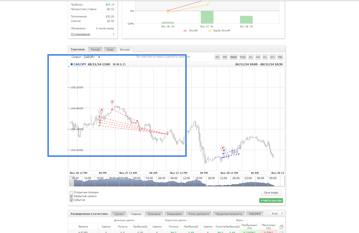Switch the chart to M30 timeframe
Viewport: 359px width, 233px height.
[x=243, y=57]
